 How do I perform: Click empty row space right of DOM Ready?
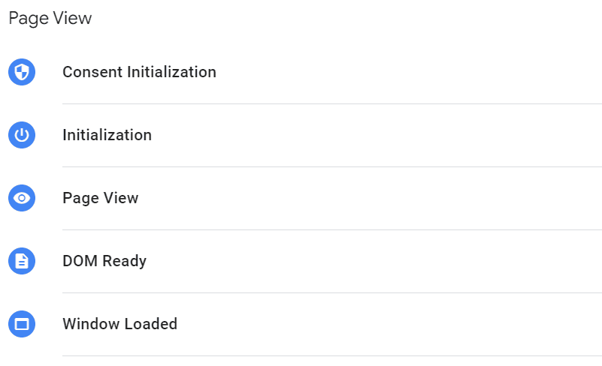[376, 261]
